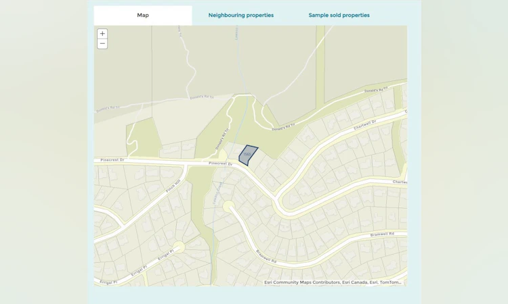Click the Errigal Pl label near the cul-de-sac
Screen dimensions: 508x304
click(x=165, y=255)
